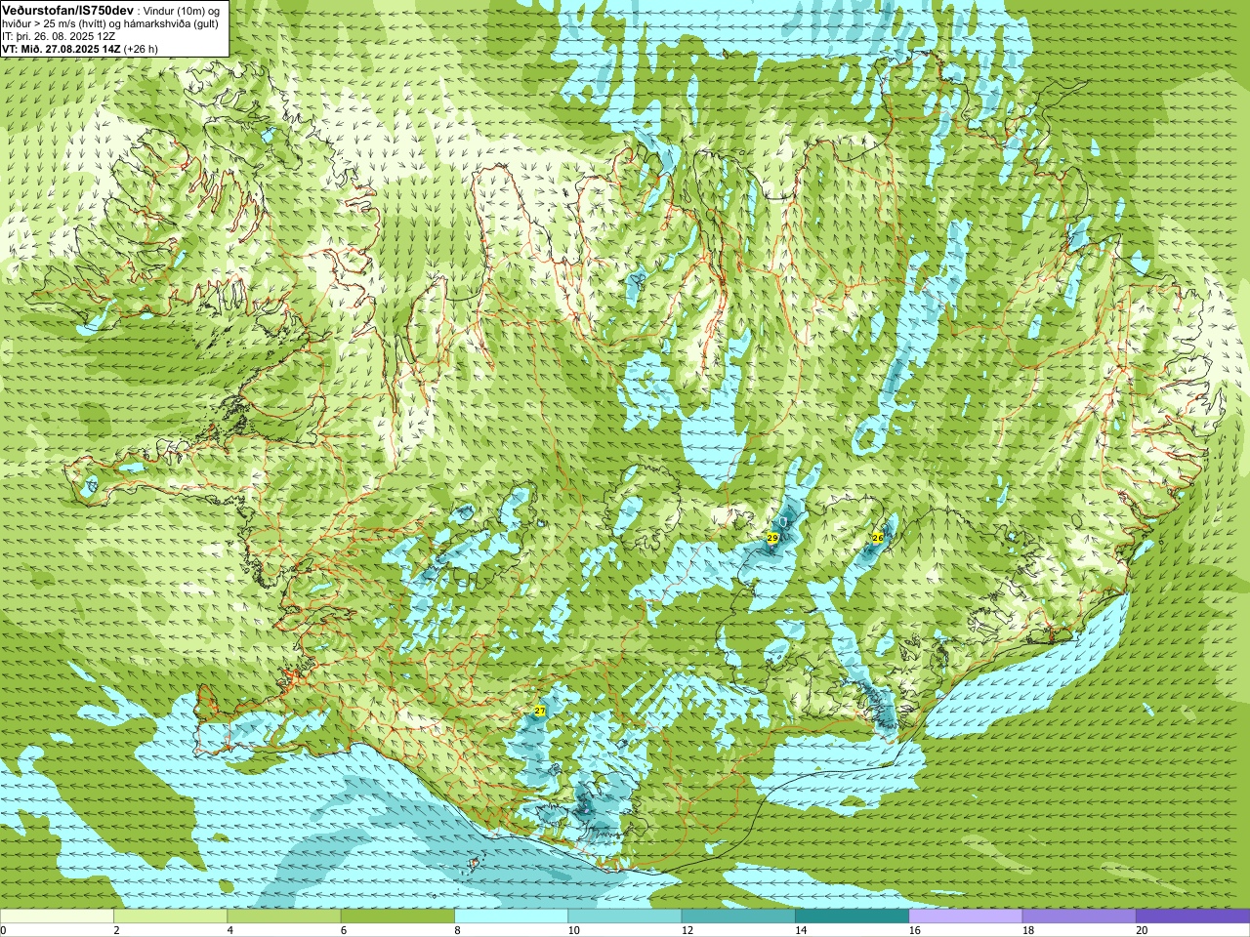
Task: Click the yellow gust marker labeled 27
Action: (x=539, y=711)
